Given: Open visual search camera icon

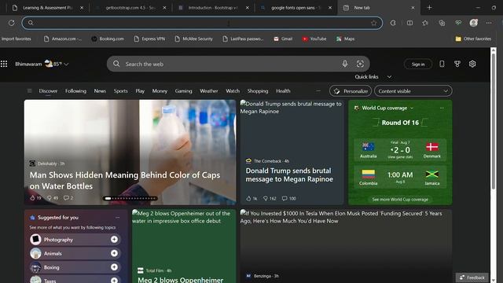Looking at the screenshot, I should (x=360, y=64).
